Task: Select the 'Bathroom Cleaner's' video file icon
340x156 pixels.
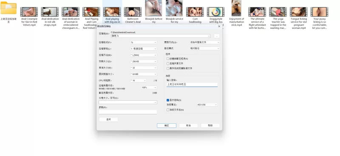Action: [133, 12]
